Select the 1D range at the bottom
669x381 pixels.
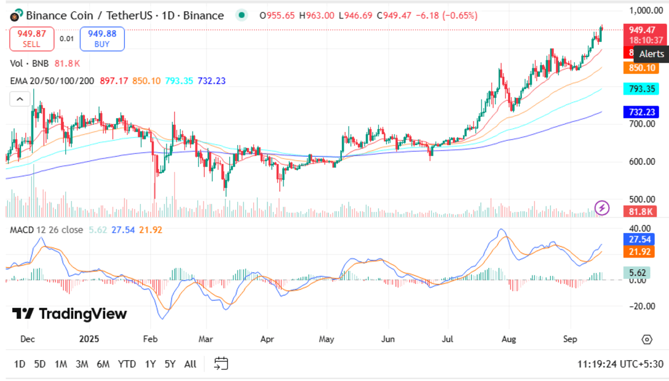click(20, 364)
